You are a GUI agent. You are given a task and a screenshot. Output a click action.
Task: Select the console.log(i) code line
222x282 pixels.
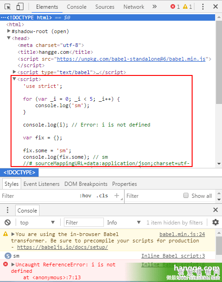coord(87,125)
